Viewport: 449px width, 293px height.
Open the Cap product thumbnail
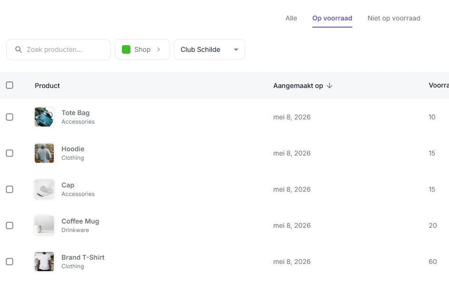44,189
